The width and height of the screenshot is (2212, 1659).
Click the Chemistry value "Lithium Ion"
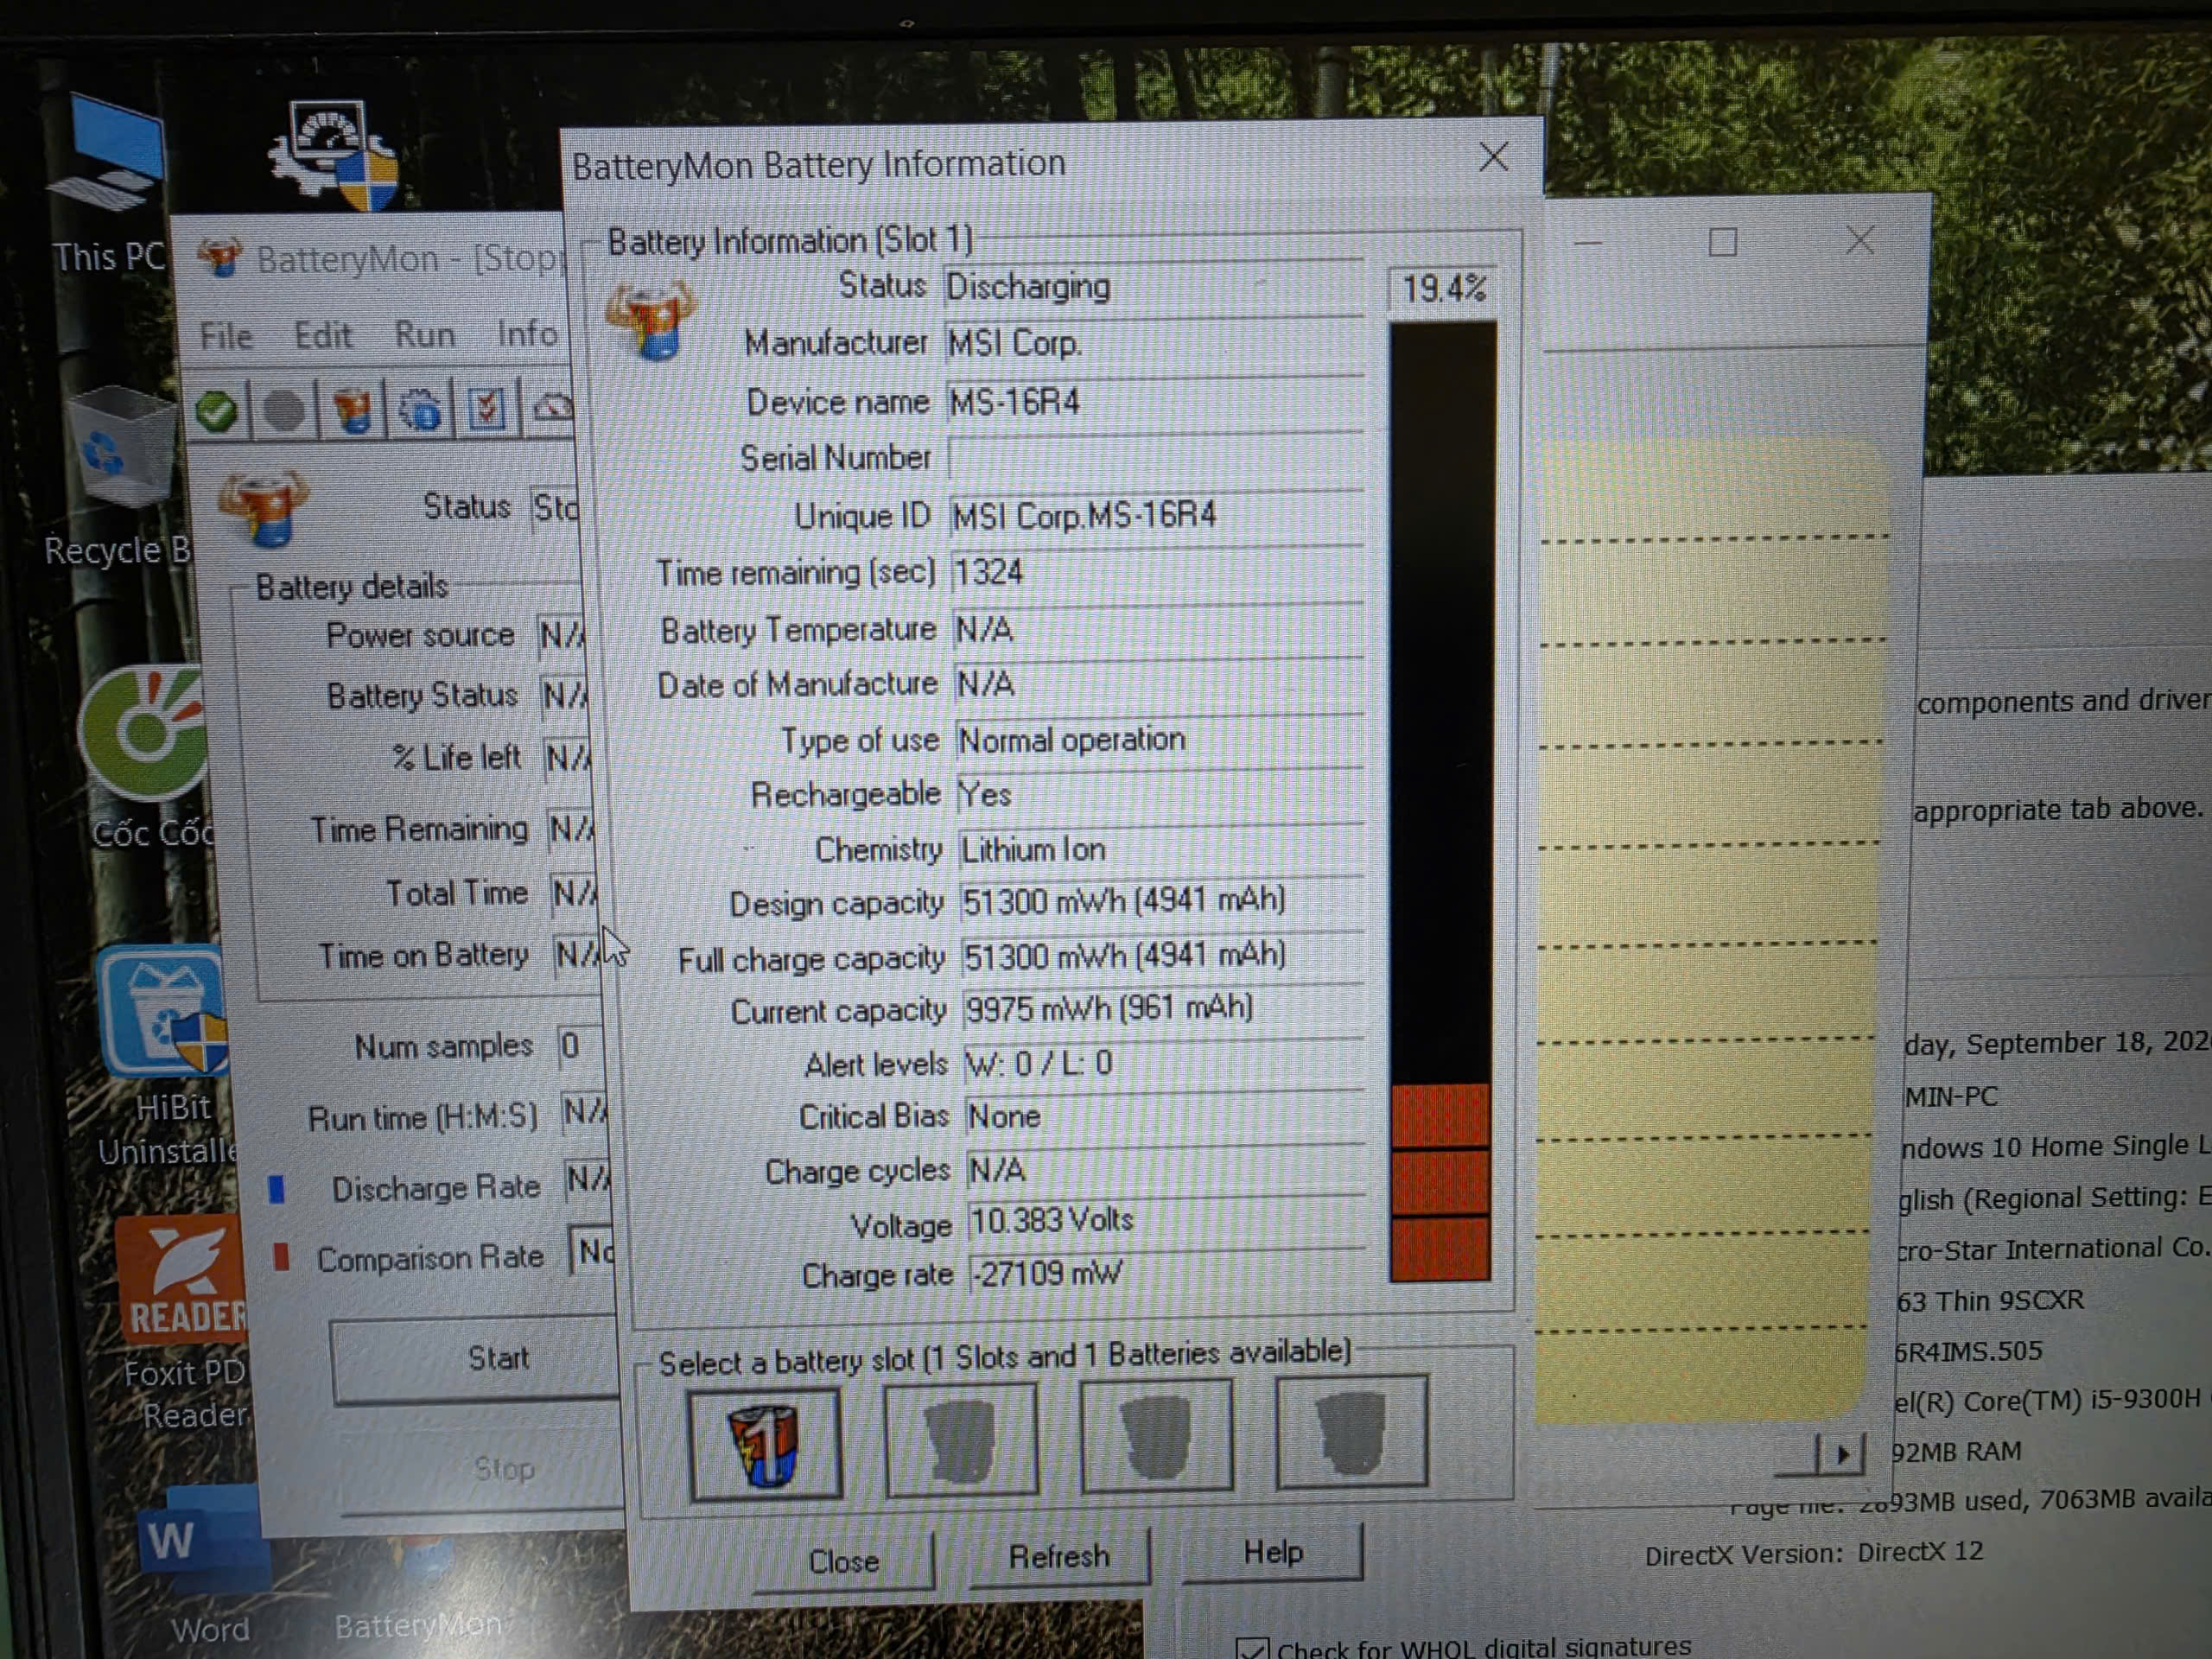pyautogui.click(x=1033, y=850)
